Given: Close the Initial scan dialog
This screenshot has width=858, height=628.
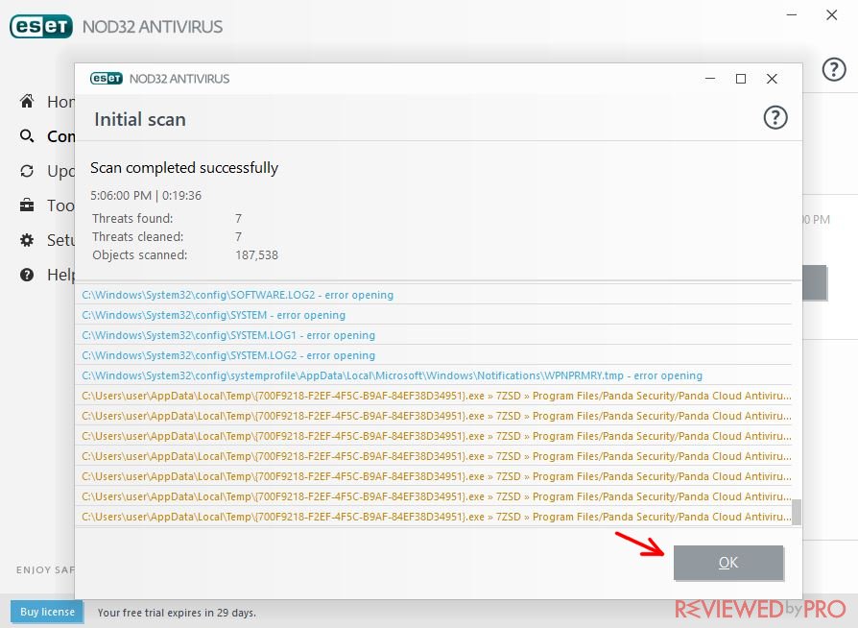Looking at the screenshot, I should pos(772,79).
